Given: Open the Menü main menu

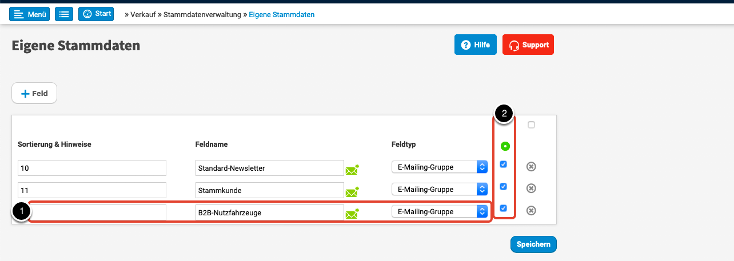Looking at the screenshot, I should pyautogui.click(x=29, y=14).
